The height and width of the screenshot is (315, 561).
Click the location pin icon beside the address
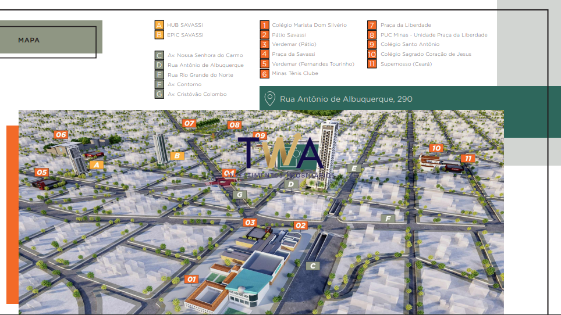pos(269,99)
